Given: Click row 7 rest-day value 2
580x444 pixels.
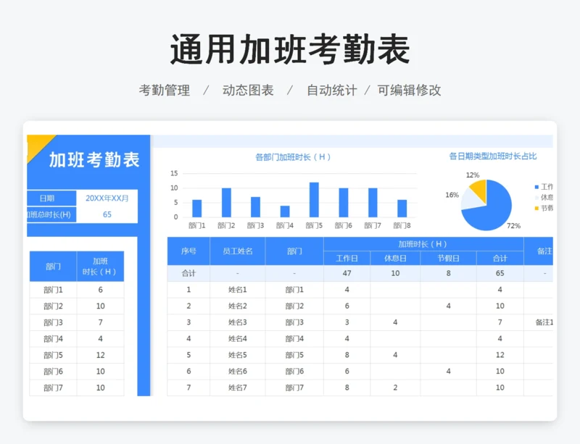Looking at the screenshot, I should [395, 388].
